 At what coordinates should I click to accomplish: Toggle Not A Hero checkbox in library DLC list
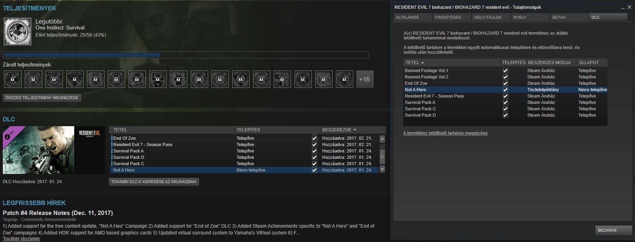point(314,170)
